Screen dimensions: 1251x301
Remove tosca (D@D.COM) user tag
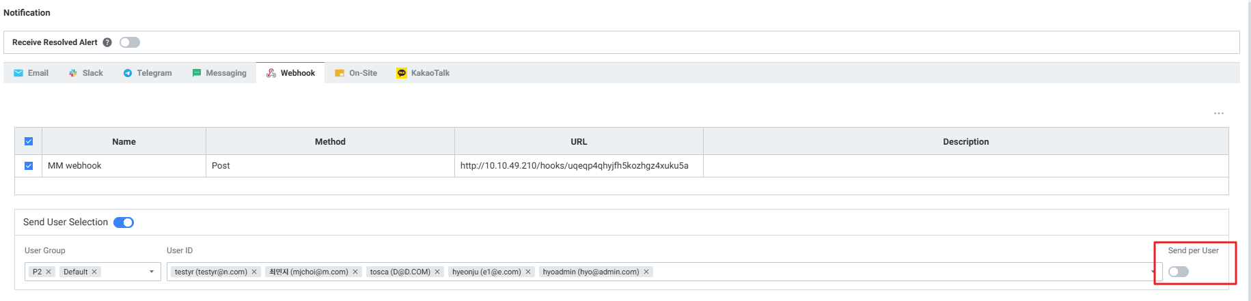pyautogui.click(x=437, y=272)
